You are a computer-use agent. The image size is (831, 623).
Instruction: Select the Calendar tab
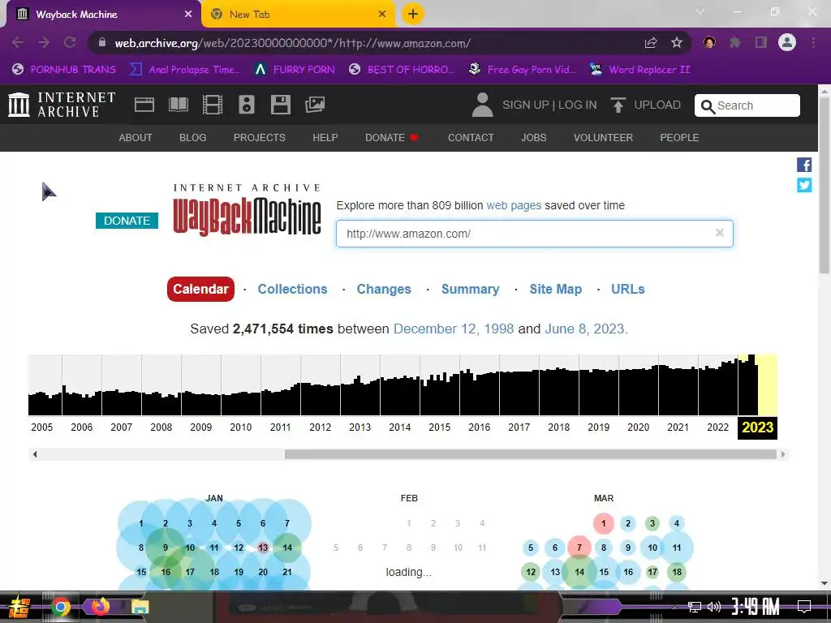click(200, 289)
